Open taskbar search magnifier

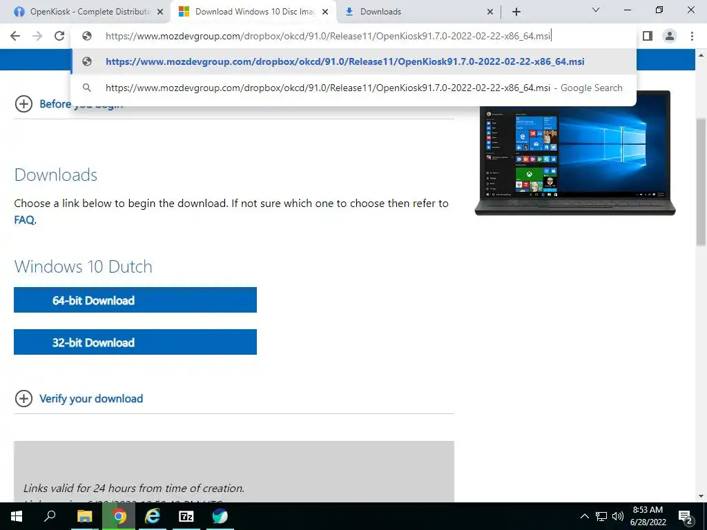click(x=50, y=516)
